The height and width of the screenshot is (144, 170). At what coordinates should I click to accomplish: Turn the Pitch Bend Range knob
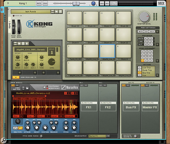pyautogui.click(x=41, y=136)
